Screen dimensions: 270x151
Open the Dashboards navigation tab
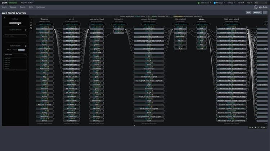tap(41, 7)
